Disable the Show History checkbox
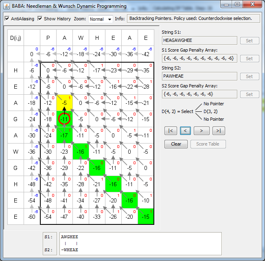Viewport: 265px width, 261px height. coord(40,19)
